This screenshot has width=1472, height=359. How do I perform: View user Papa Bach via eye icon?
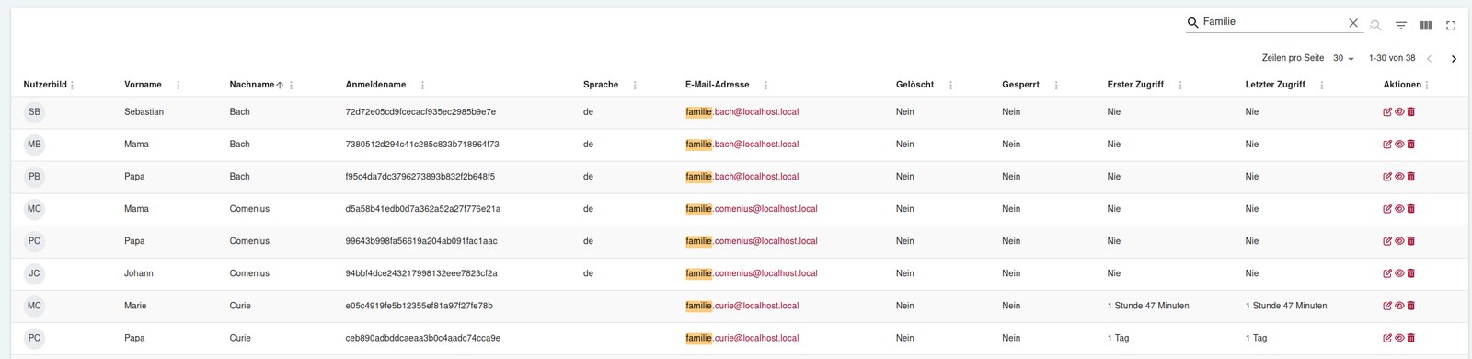pyautogui.click(x=1399, y=177)
